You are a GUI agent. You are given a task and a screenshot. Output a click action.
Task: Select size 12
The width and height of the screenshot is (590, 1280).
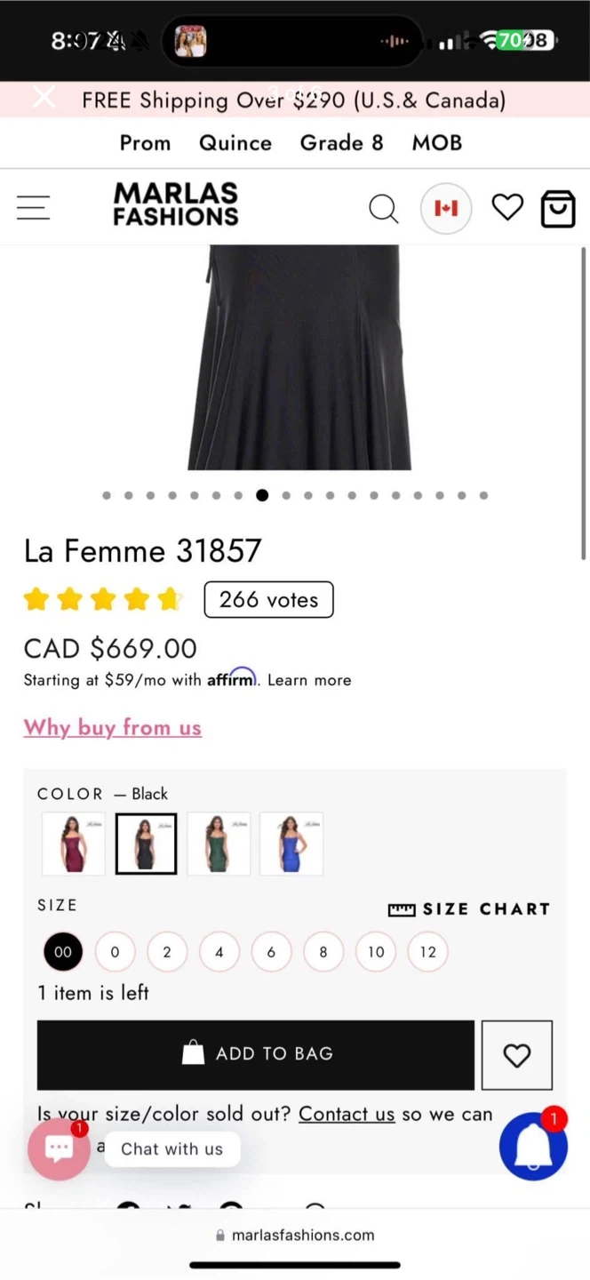(427, 952)
